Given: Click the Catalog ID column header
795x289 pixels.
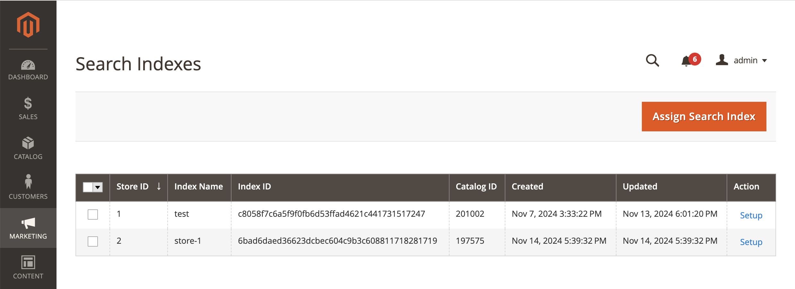Looking at the screenshot, I should coord(476,186).
